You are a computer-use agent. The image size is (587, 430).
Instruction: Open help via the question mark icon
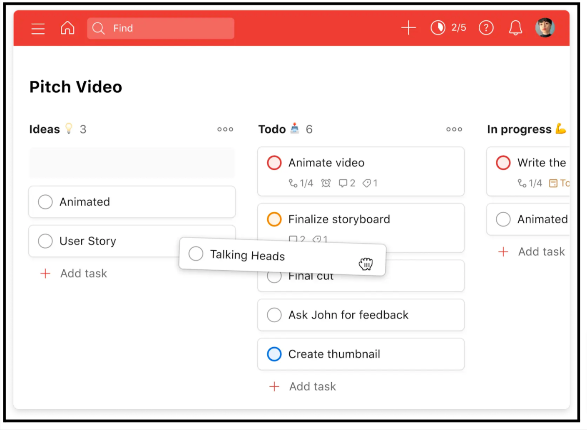(486, 28)
